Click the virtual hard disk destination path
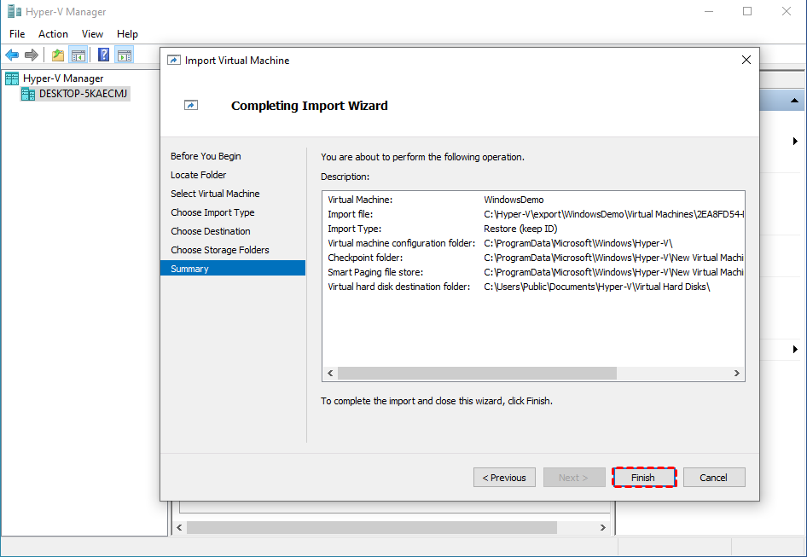The width and height of the screenshot is (807, 557). coord(597,287)
